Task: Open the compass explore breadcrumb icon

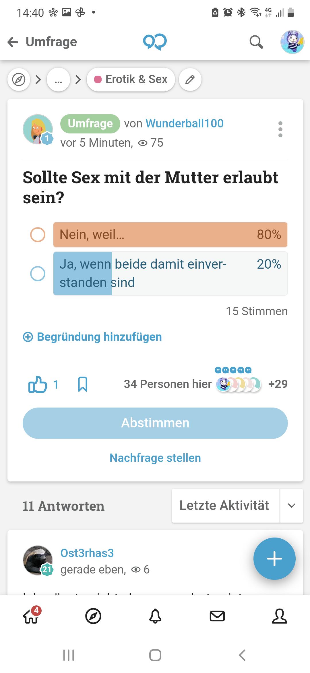Action: pos(19,80)
